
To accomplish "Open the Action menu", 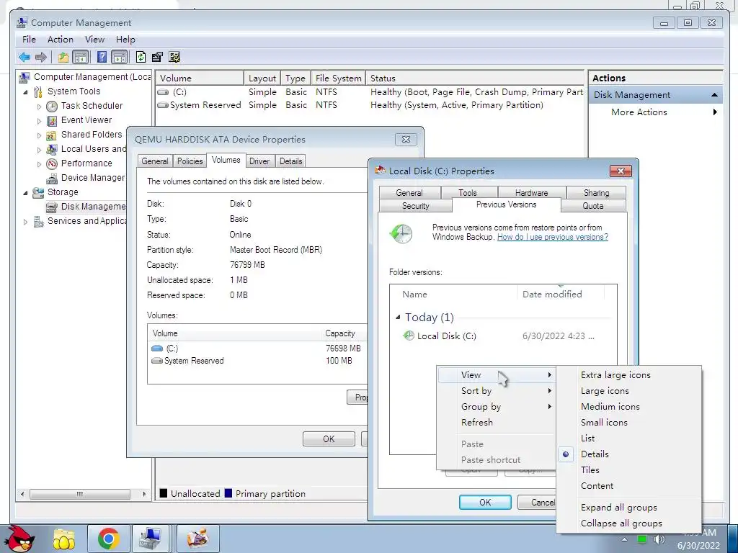I will pos(61,40).
